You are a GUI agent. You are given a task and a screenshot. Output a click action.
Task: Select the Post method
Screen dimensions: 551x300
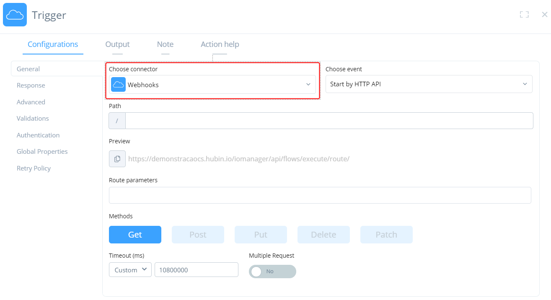pyautogui.click(x=198, y=234)
